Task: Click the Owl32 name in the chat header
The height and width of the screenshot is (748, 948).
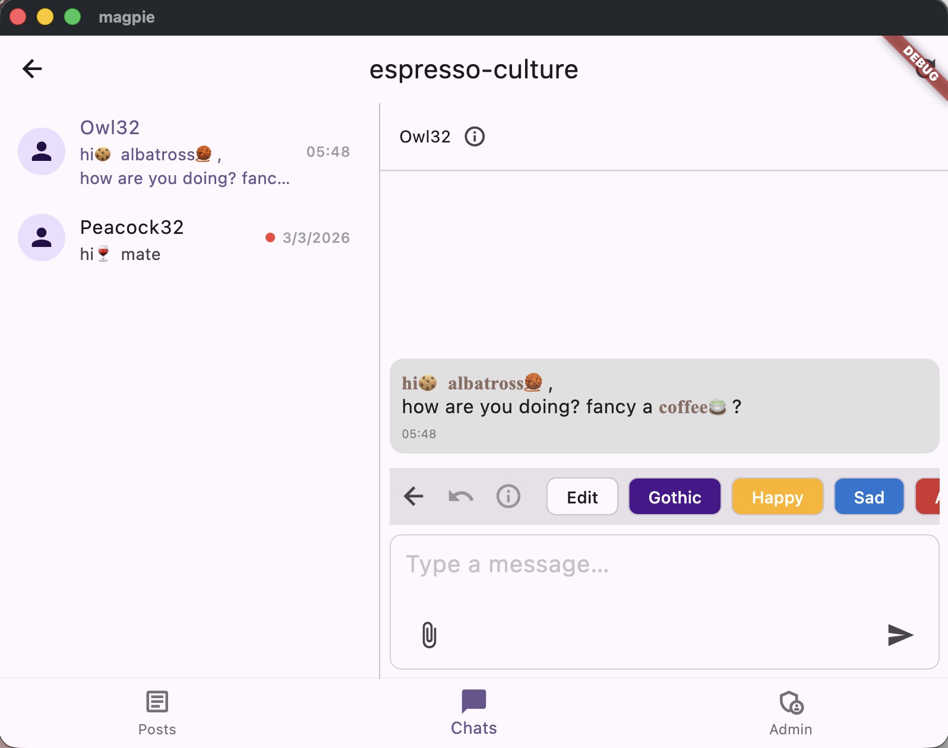Action: tap(425, 137)
